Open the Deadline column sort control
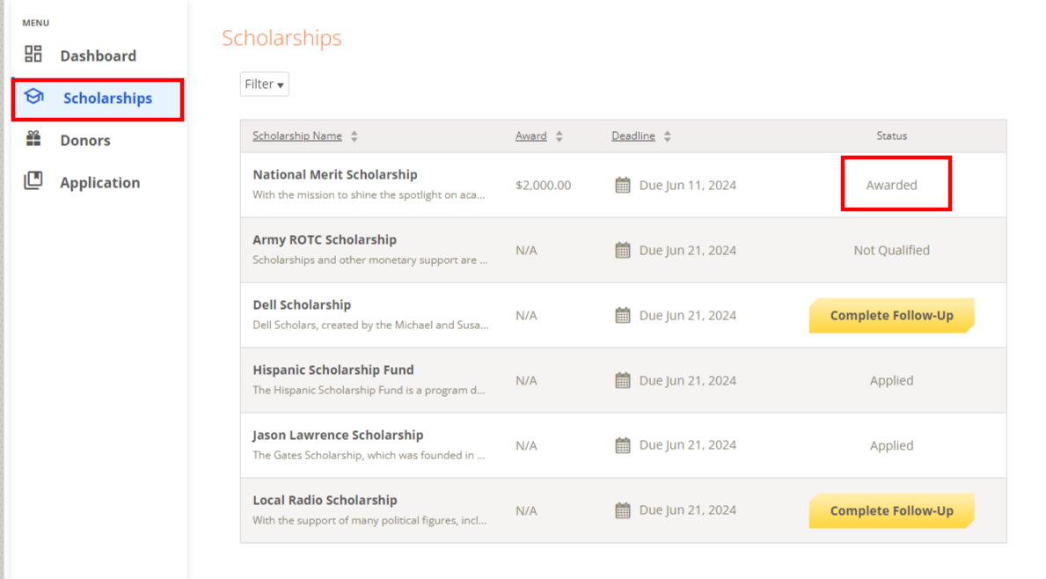This screenshot has height=579, width=1046. [667, 136]
